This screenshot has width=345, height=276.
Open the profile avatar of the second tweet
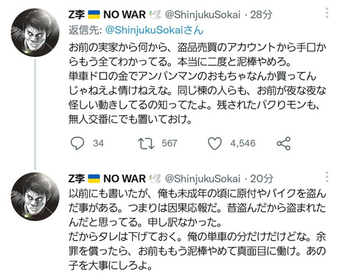[35, 196]
